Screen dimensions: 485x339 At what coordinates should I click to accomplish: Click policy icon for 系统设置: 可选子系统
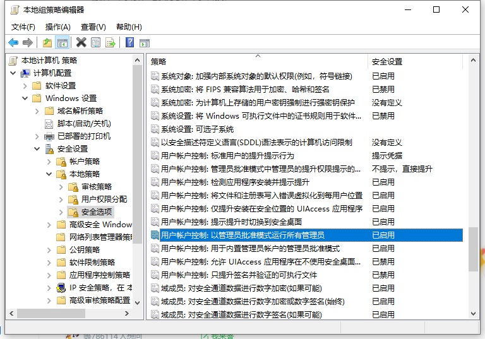tap(155, 129)
